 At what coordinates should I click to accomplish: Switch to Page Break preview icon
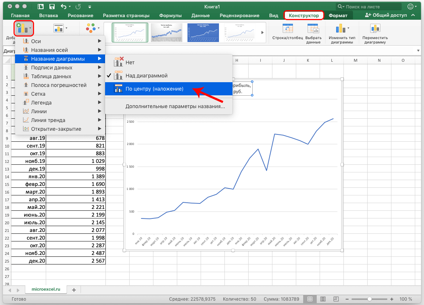(x=336, y=299)
